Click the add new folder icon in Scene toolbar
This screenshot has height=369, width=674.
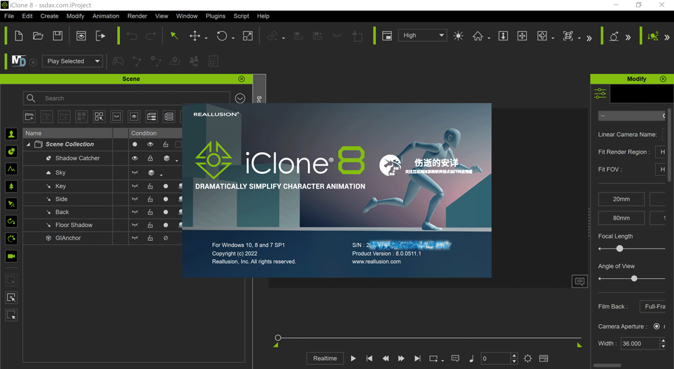29,116
